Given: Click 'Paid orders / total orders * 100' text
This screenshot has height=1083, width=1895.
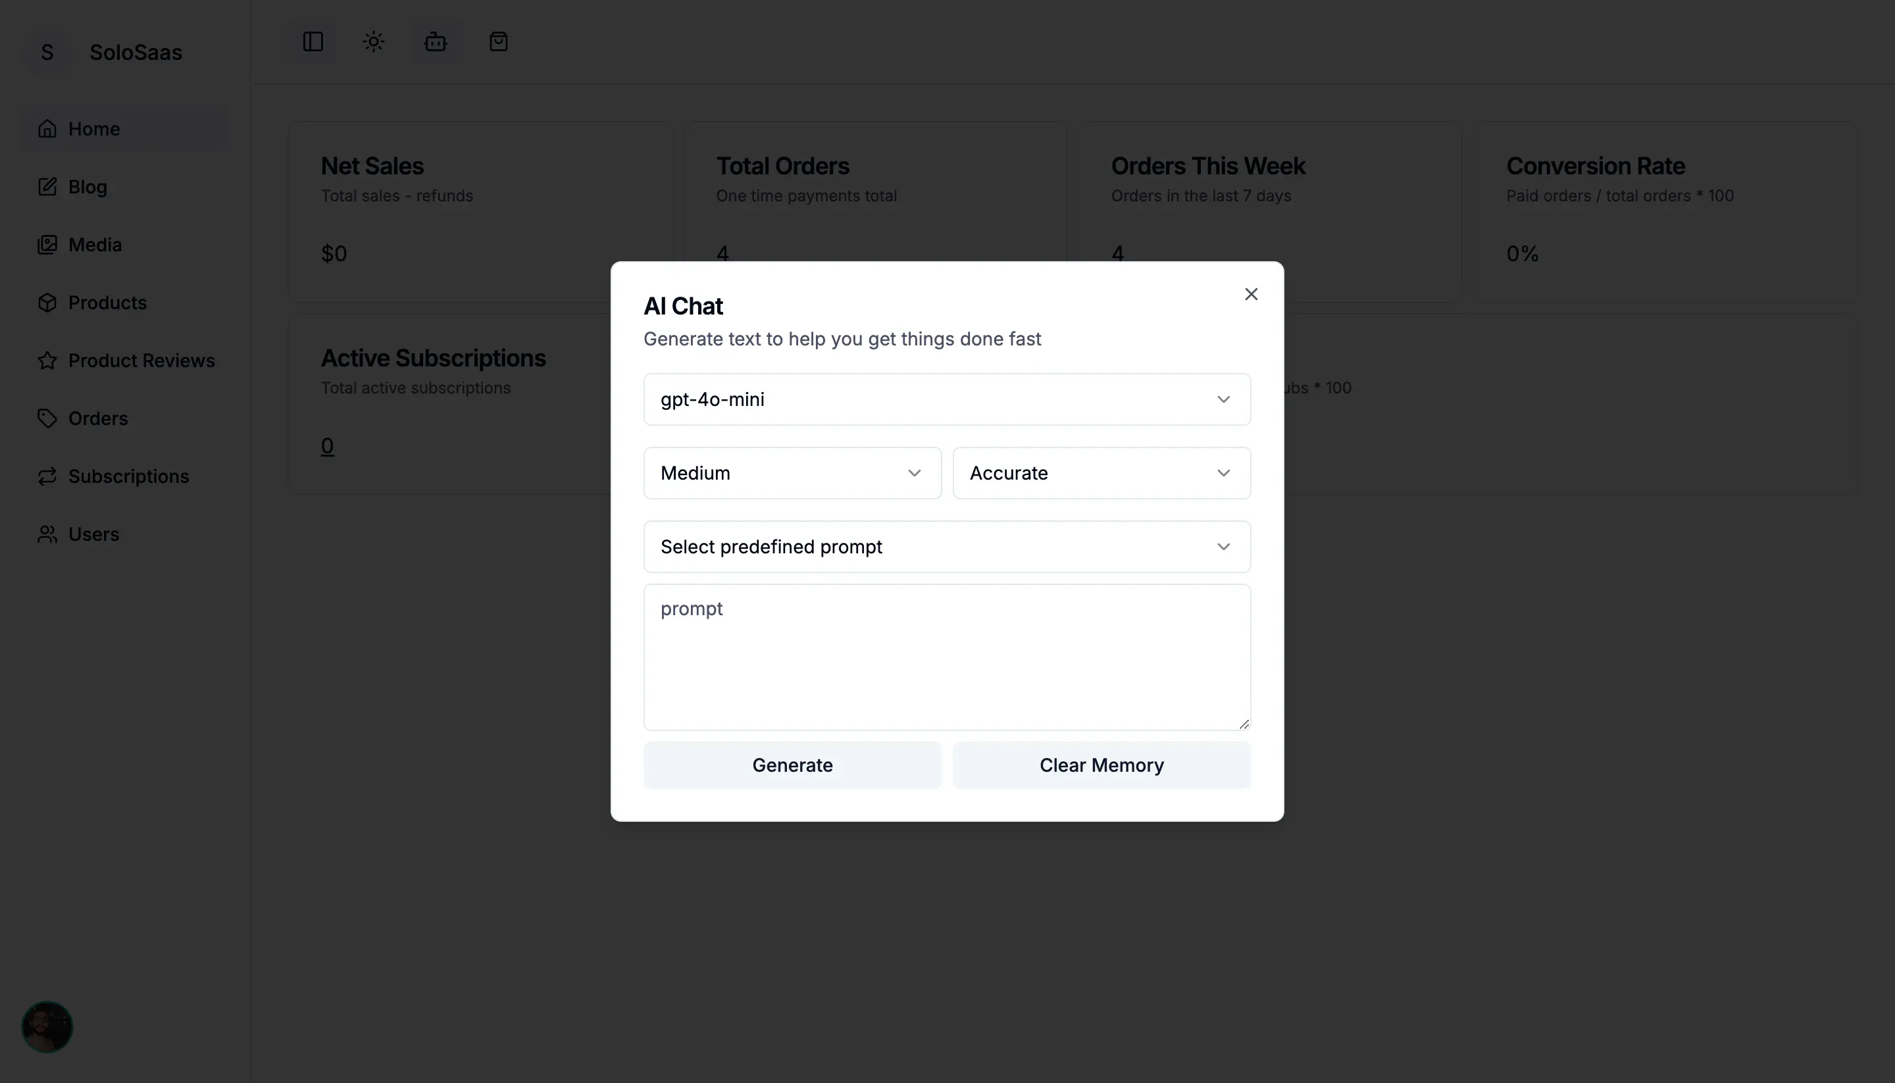Looking at the screenshot, I should click(x=1620, y=195).
